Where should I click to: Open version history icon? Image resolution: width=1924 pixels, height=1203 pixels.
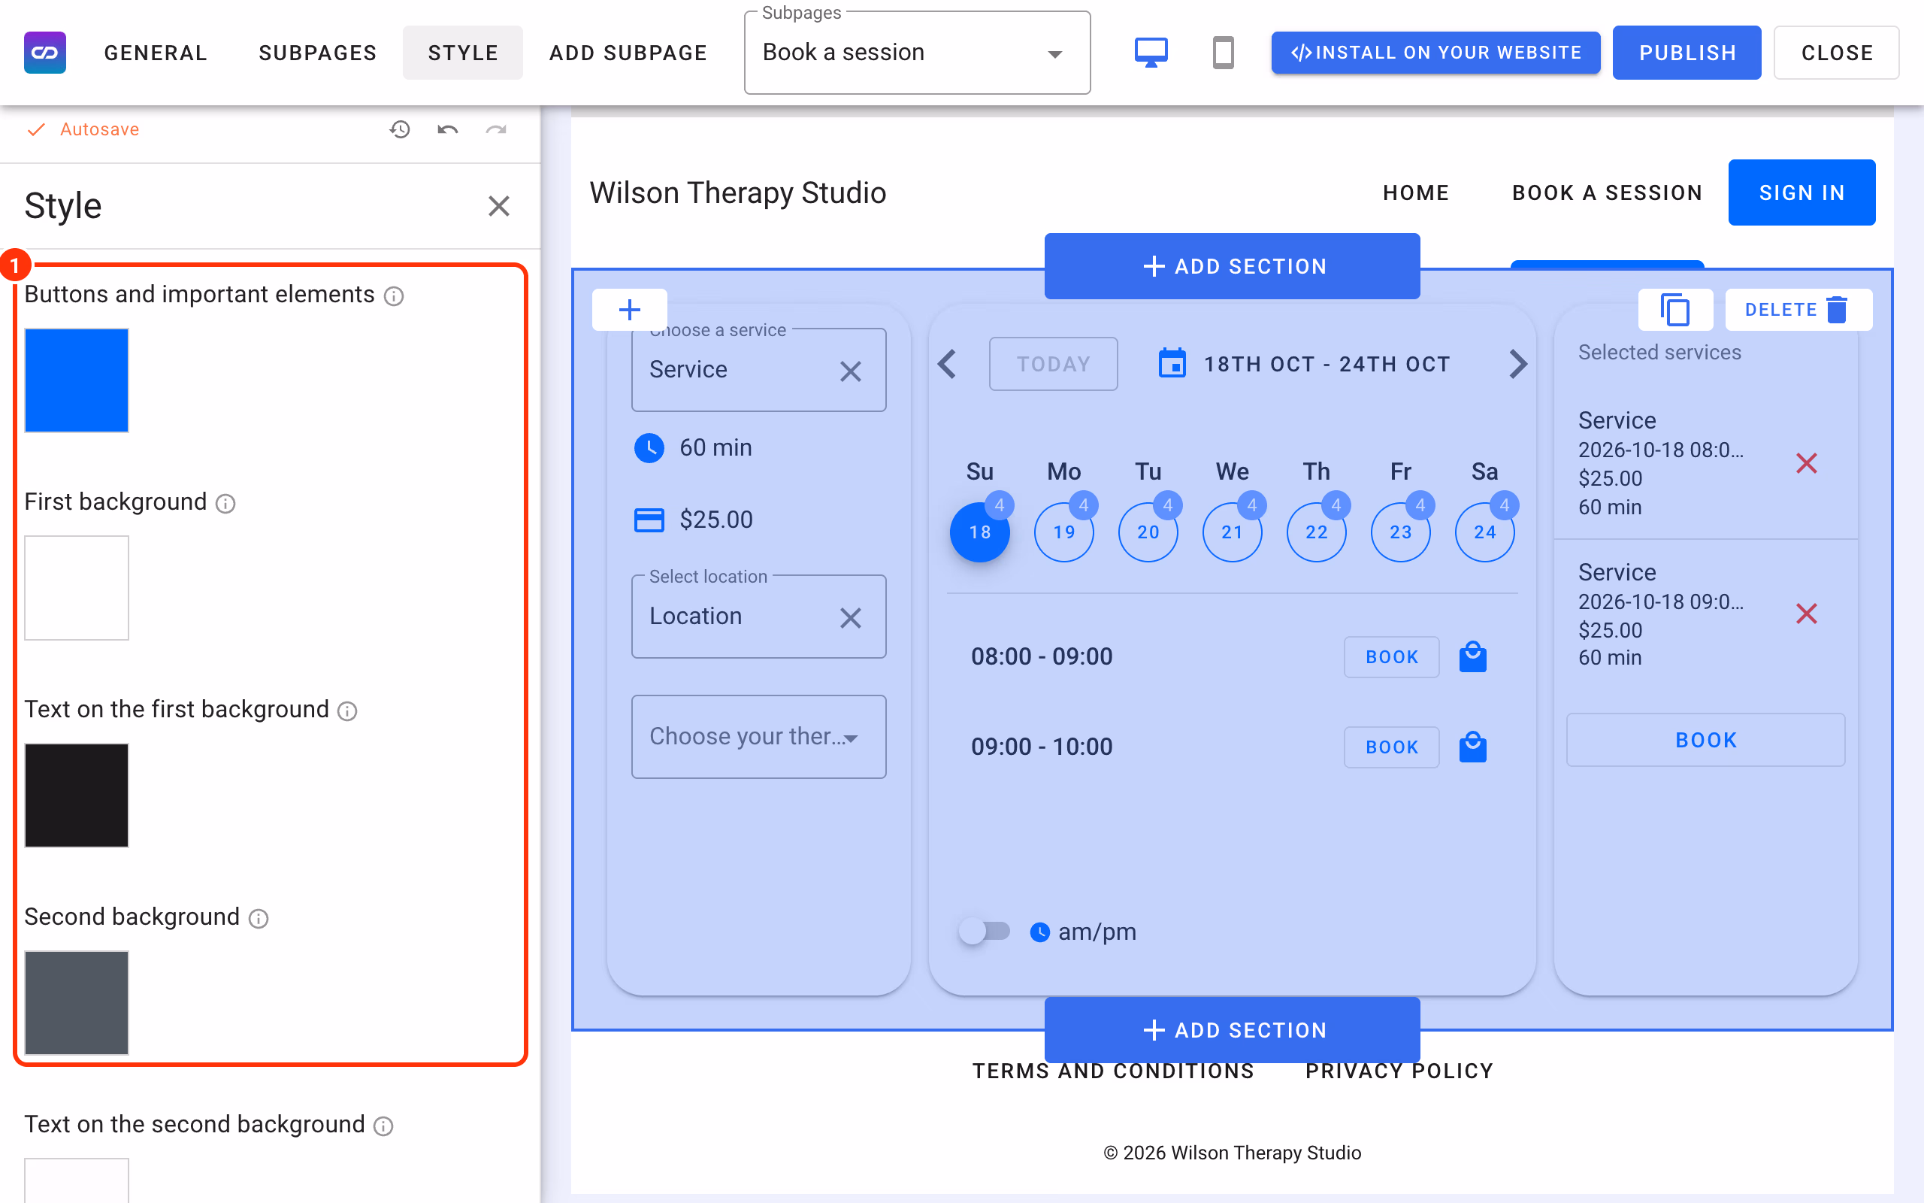[x=400, y=129]
